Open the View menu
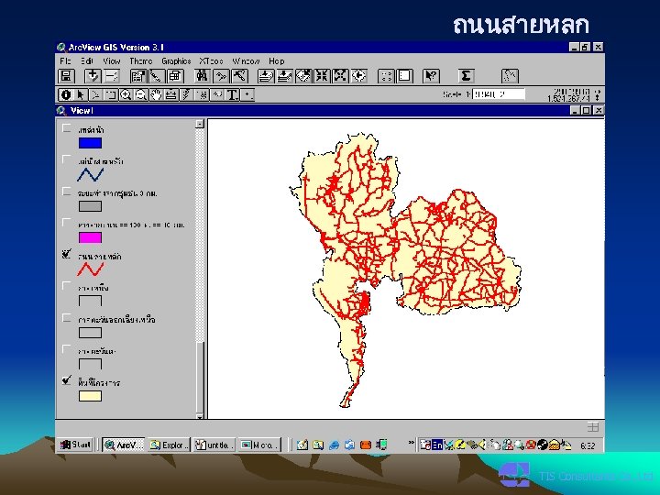 112,61
